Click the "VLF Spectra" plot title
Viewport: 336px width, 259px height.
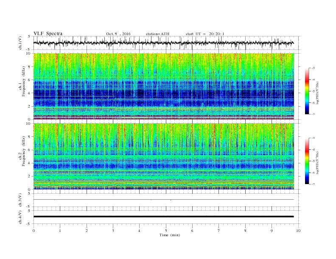click(48, 33)
